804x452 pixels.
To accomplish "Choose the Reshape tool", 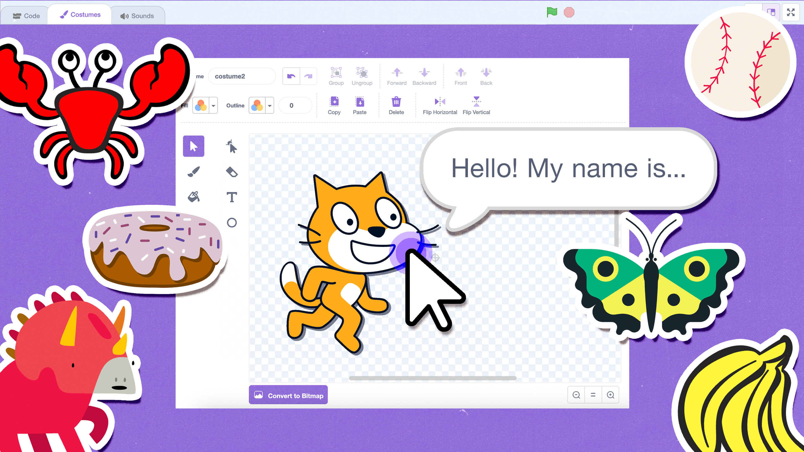I will [232, 146].
